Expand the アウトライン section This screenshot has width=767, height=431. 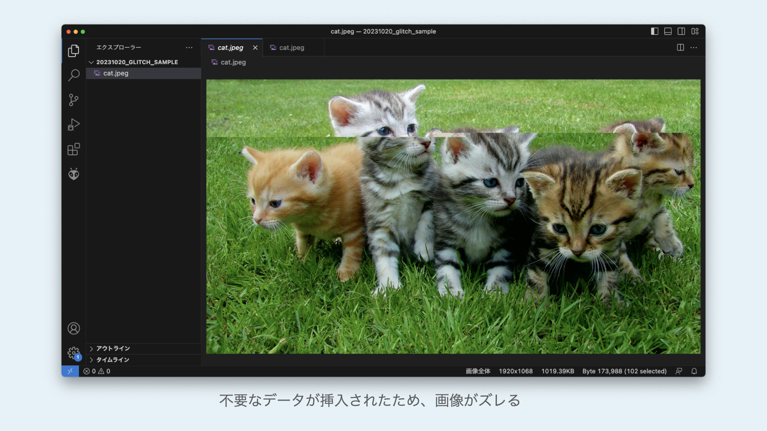point(113,348)
